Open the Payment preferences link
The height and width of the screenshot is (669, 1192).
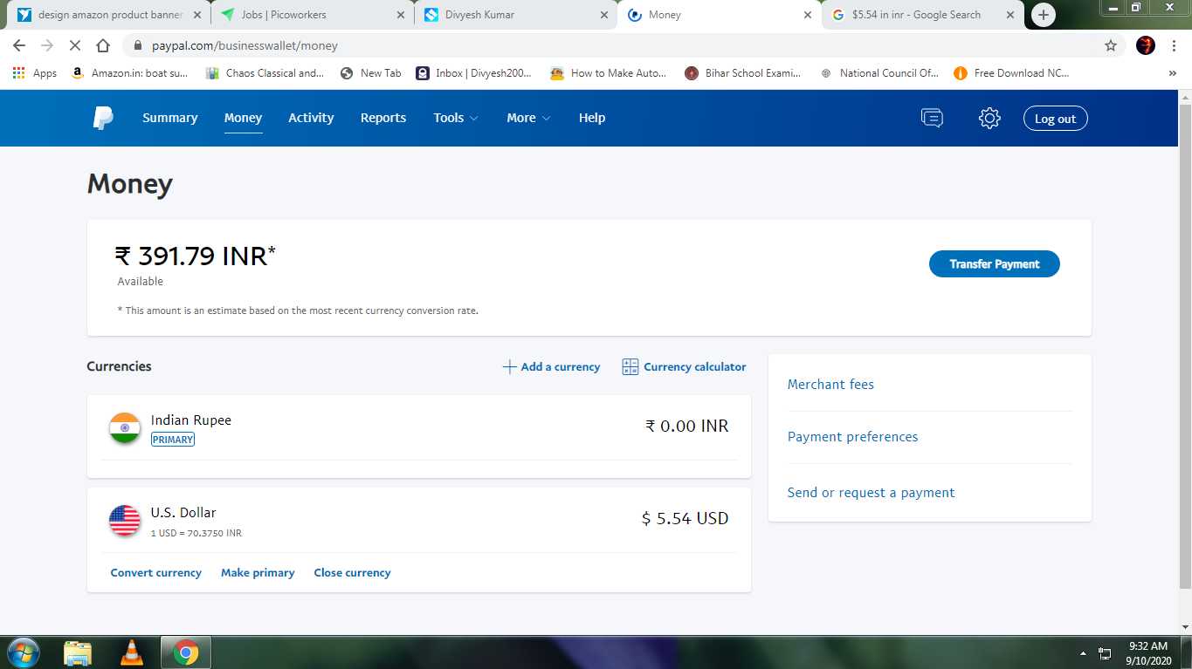(x=852, y=437)
